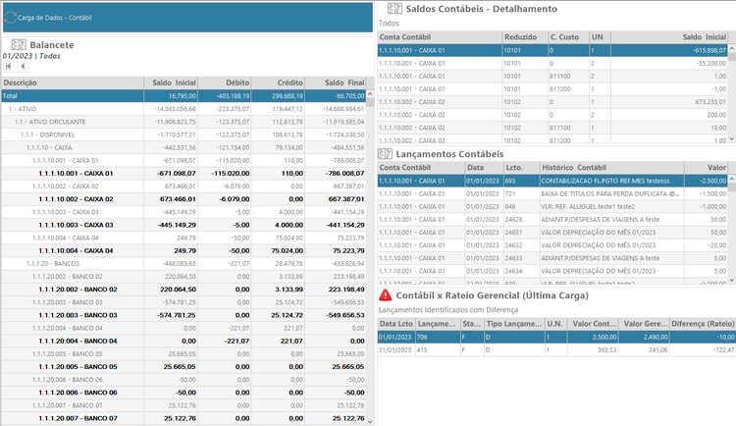This screenshot has width=736, height=426.
Task: Select Total row in Balancete
Action: click(x=184, y=96)
